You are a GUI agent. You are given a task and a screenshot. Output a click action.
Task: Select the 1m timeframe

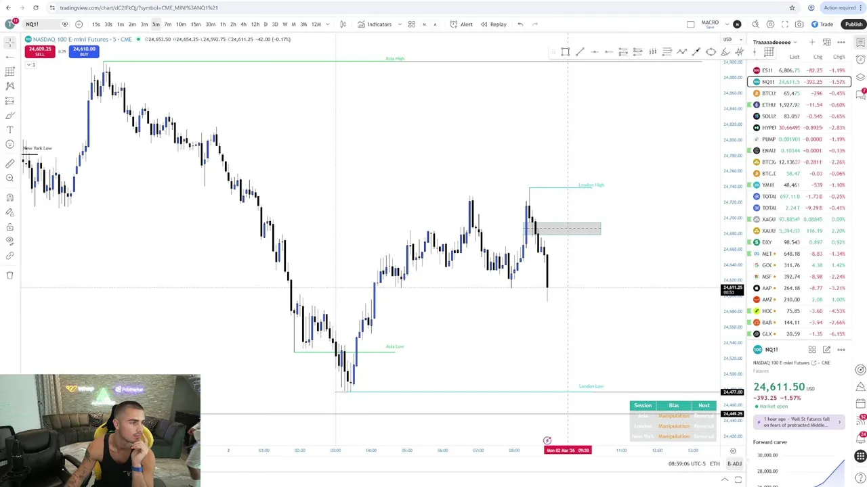[121, 24]
